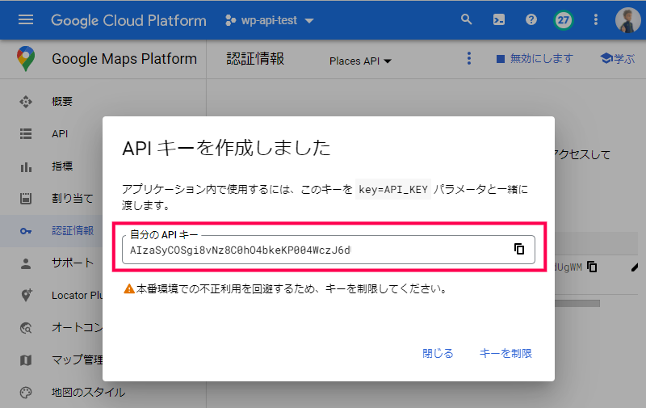Click Google Maps Platform title
The width and height of the screenshot is (646, 408).
(x=124, y=59)
